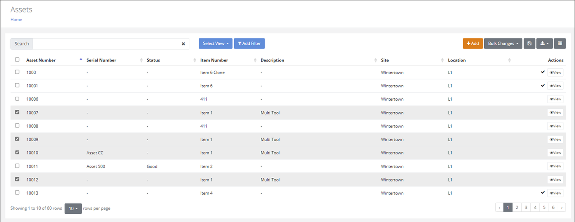This screenshot has width=575, height=222.
Task: Select page 1 in pagination
Action: (x=508, y=208)
